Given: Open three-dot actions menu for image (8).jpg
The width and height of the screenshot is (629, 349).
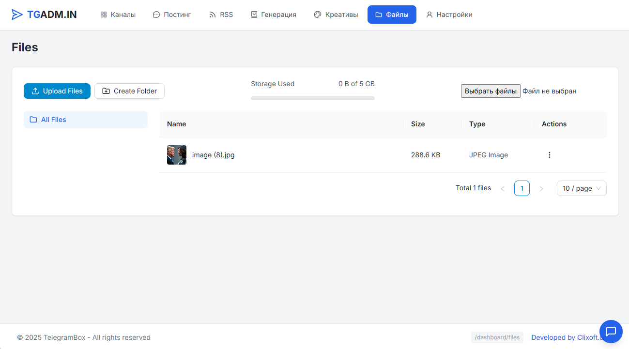Looking at the screenshot, I should pyautogui.click(x=549, y=155).
